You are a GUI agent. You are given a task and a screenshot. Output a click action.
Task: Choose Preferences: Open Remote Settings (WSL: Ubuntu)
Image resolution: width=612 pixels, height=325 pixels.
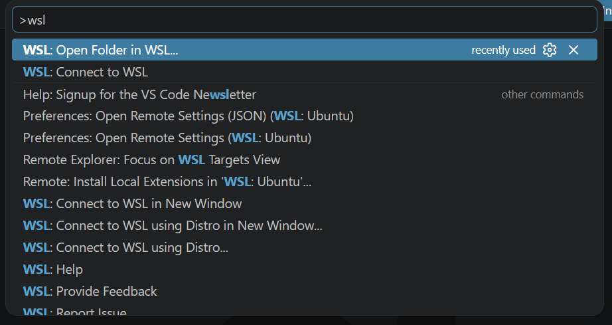coord(305,138)
